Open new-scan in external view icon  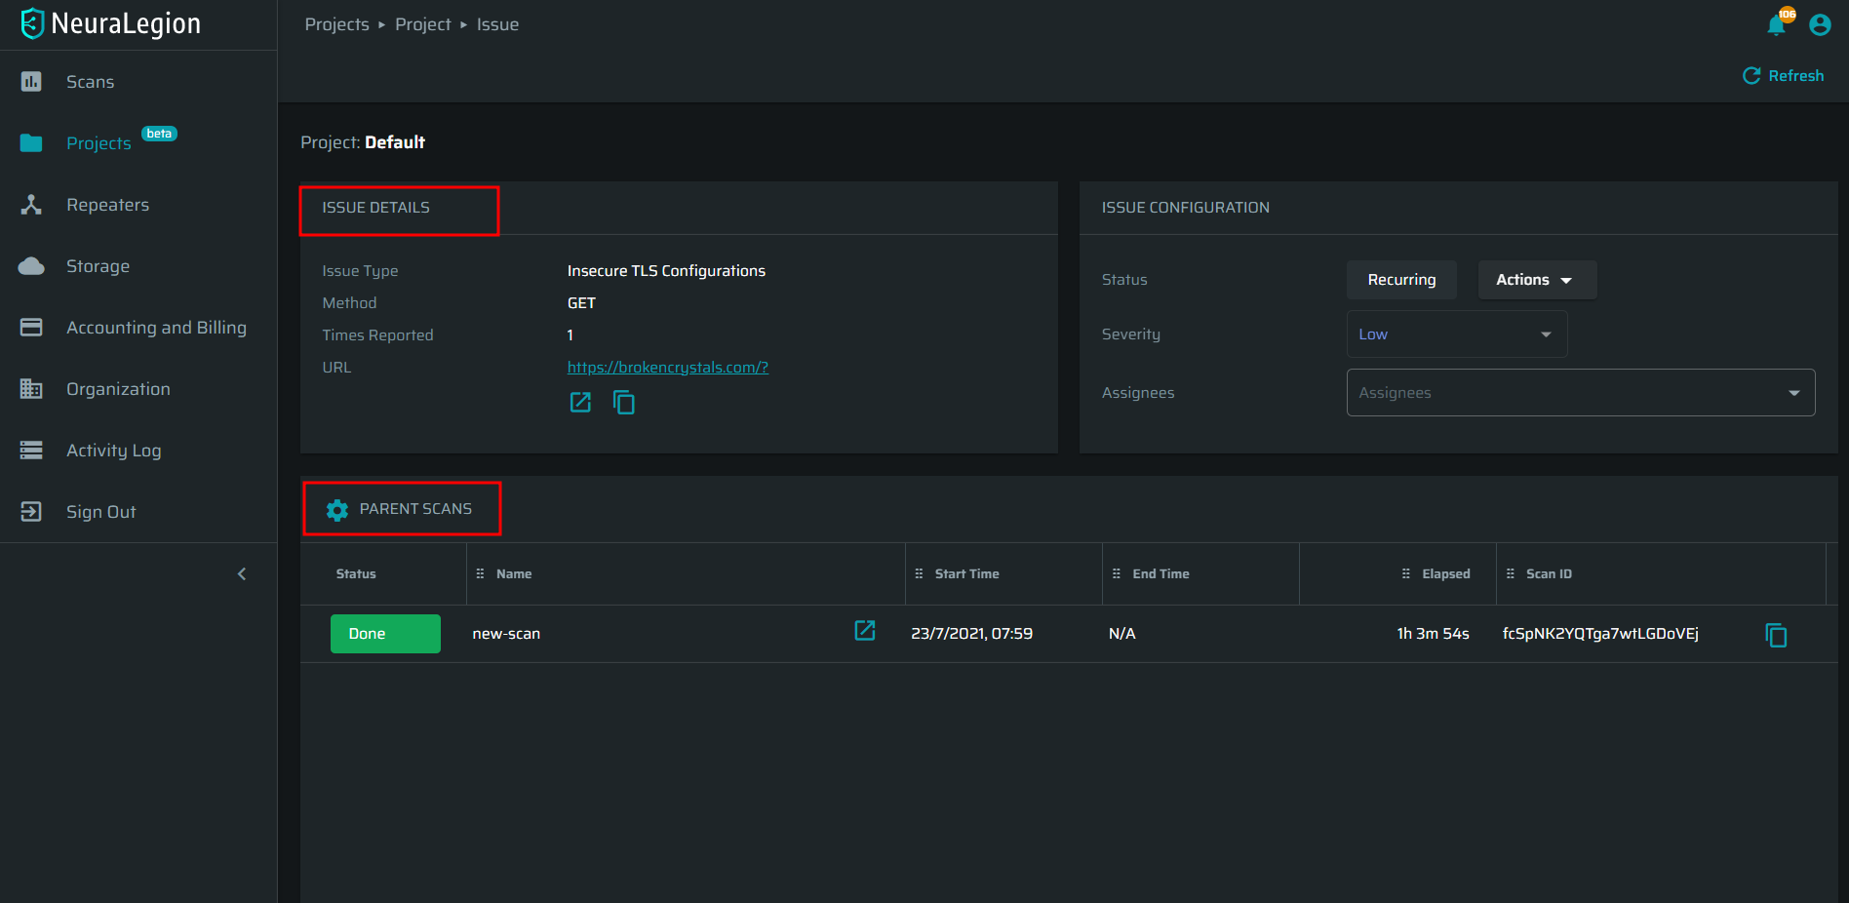click(x=865, y=631)
